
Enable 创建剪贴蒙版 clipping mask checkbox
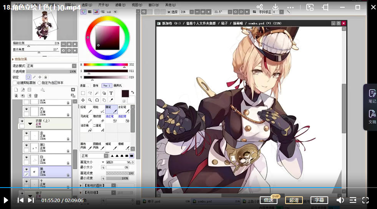(x=15, y=83)
